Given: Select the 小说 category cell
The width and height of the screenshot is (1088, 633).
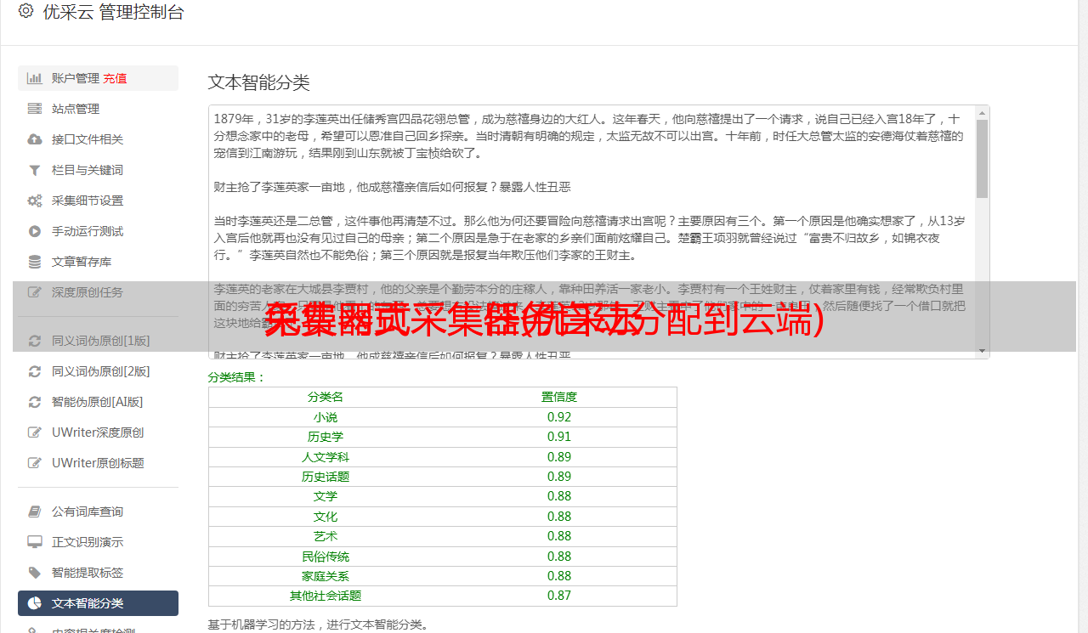Looking at the screenshot, I should [x=326, y=417].
